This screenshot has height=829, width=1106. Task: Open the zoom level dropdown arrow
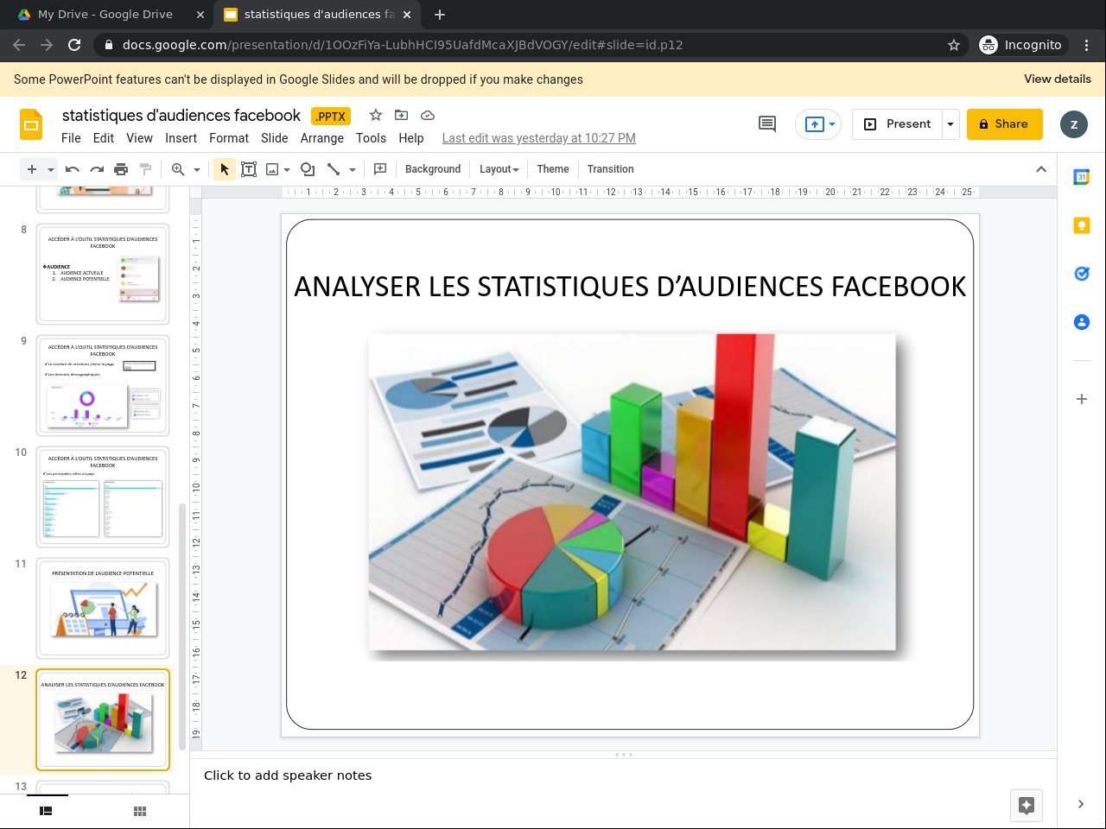coord(197,169)
